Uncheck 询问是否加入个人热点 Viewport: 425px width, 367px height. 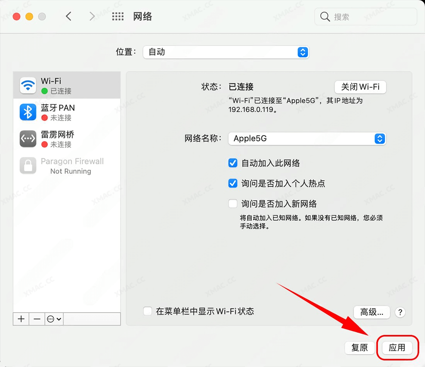coord(233,183)
